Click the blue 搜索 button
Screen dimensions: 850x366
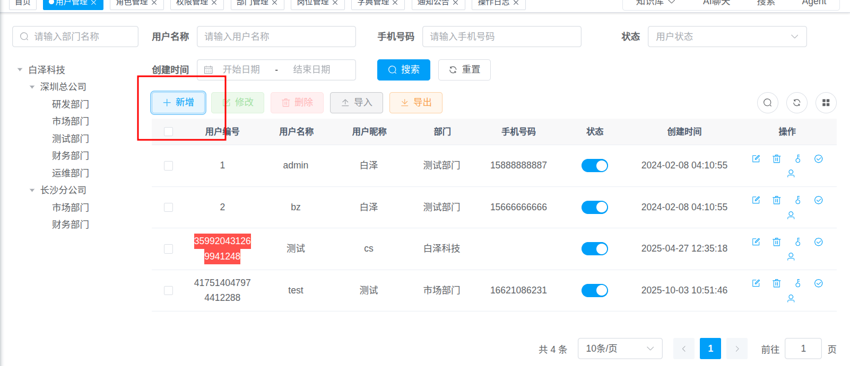tap(403, 70)
